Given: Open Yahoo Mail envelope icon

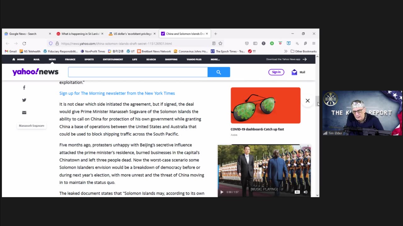Looking at the screenshot, I should (294, 72).
